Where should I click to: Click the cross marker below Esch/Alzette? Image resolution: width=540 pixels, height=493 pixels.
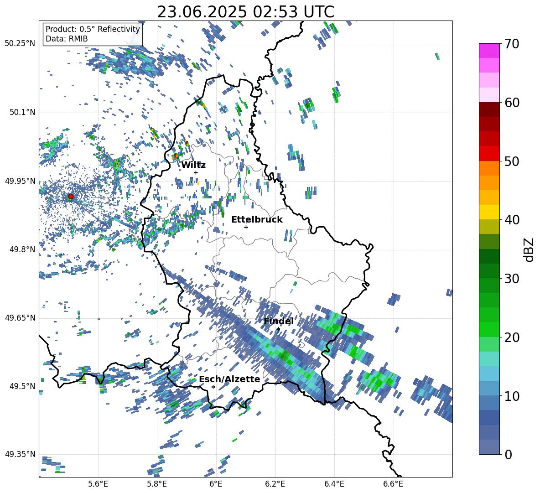(x=213, y=387)
